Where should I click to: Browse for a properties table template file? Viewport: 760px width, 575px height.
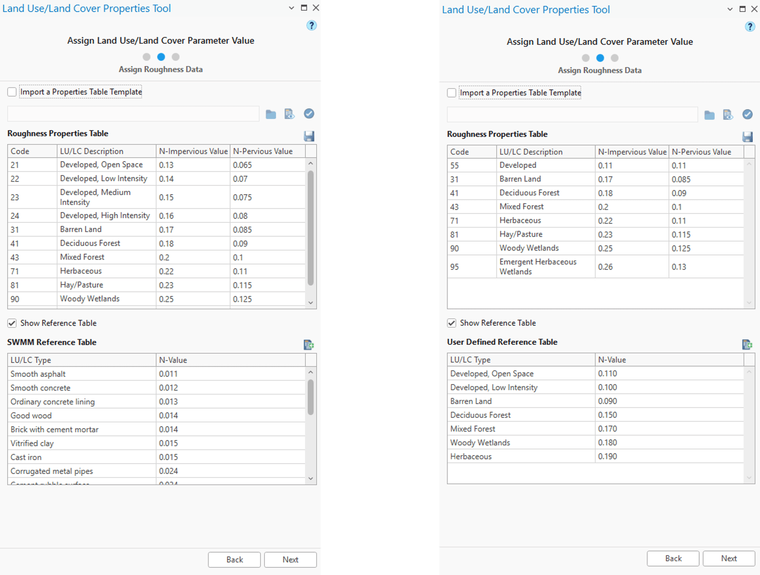point(271,114)
